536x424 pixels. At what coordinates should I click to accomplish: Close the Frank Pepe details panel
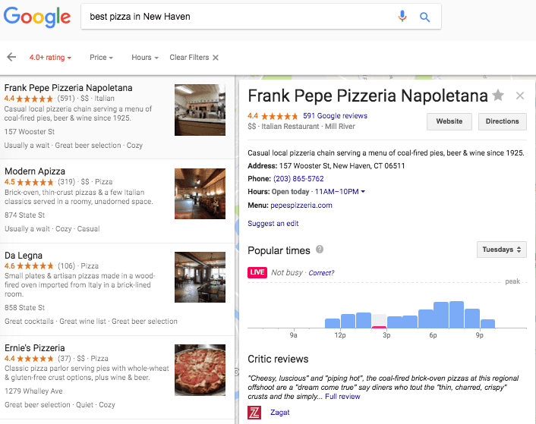(520, 96)
